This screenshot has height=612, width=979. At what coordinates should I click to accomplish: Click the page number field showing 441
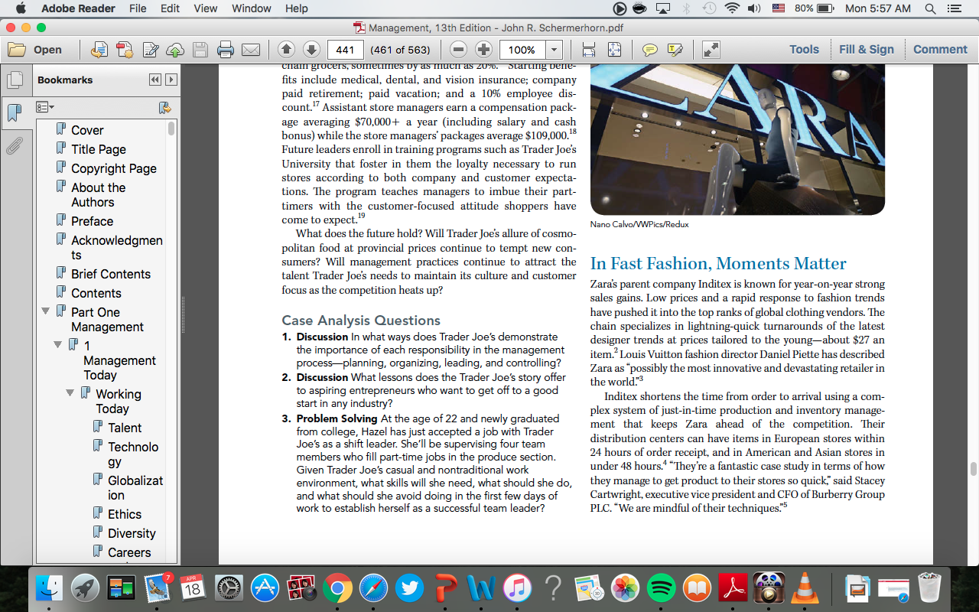pyautogui.click(x=345, y=50)
